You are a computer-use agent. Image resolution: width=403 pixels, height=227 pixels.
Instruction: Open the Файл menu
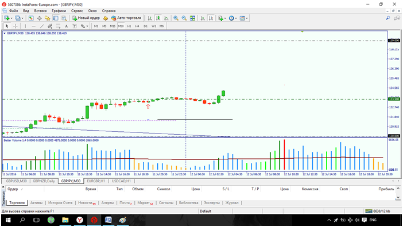coord(14,11)
